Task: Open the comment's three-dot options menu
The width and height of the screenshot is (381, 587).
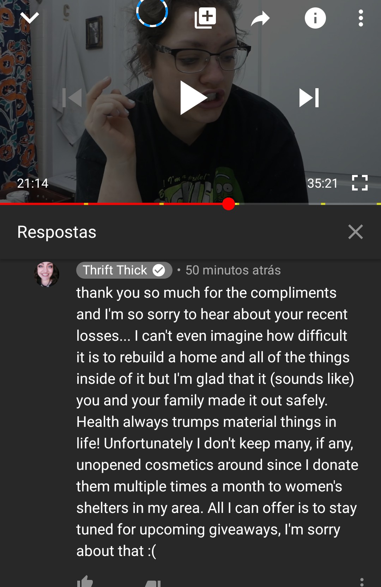Action: (362, 582)
